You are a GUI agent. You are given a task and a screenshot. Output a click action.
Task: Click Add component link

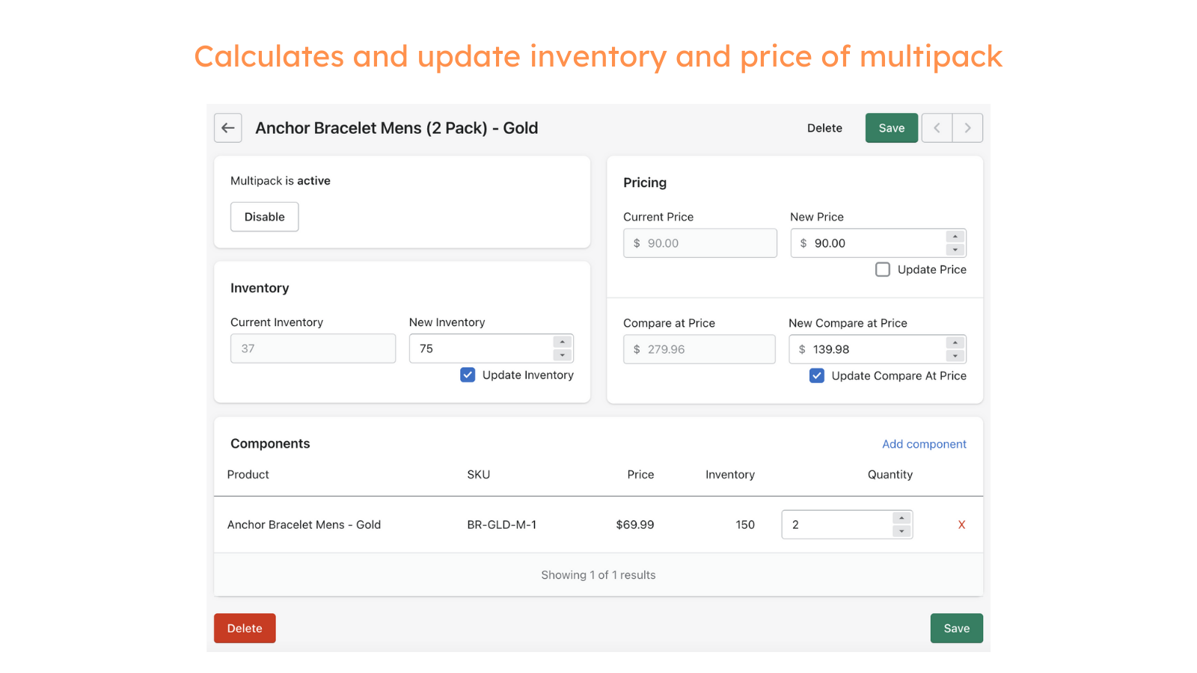coord(924,443)
